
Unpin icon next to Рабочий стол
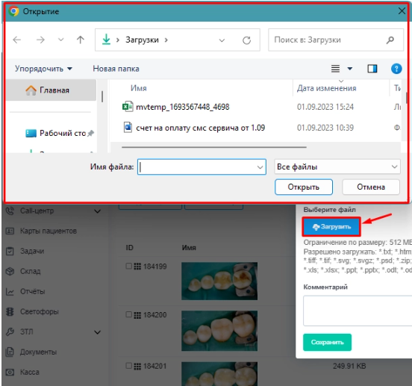(90, 133)
